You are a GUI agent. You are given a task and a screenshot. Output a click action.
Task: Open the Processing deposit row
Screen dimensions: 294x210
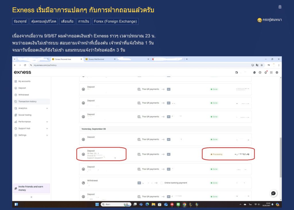tap(165, 154)
